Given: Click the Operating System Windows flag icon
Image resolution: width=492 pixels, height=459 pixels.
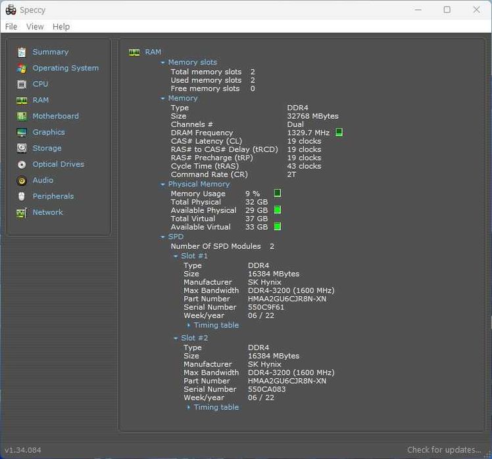Looking at the screenshot, I should 22,68.
